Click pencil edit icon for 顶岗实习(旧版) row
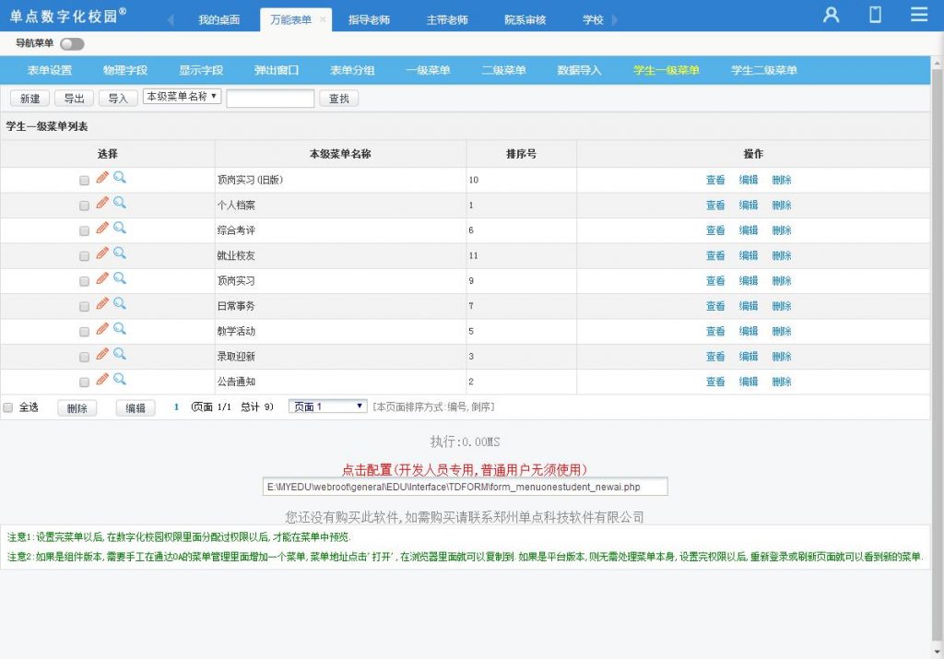 tap(102, 178)
